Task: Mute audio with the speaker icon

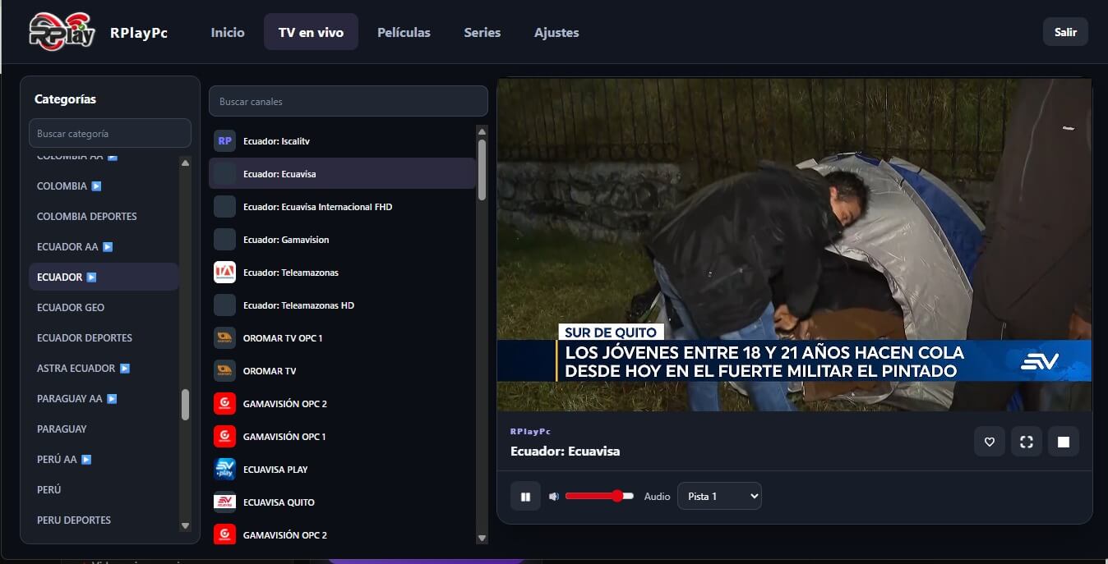Action: pos(554,497)
